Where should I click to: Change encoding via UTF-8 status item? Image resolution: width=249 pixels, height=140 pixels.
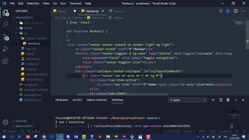tap(202, 131)
